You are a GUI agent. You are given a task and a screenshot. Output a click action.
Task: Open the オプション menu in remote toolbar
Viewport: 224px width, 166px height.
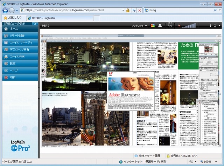[x=170, y=25]
